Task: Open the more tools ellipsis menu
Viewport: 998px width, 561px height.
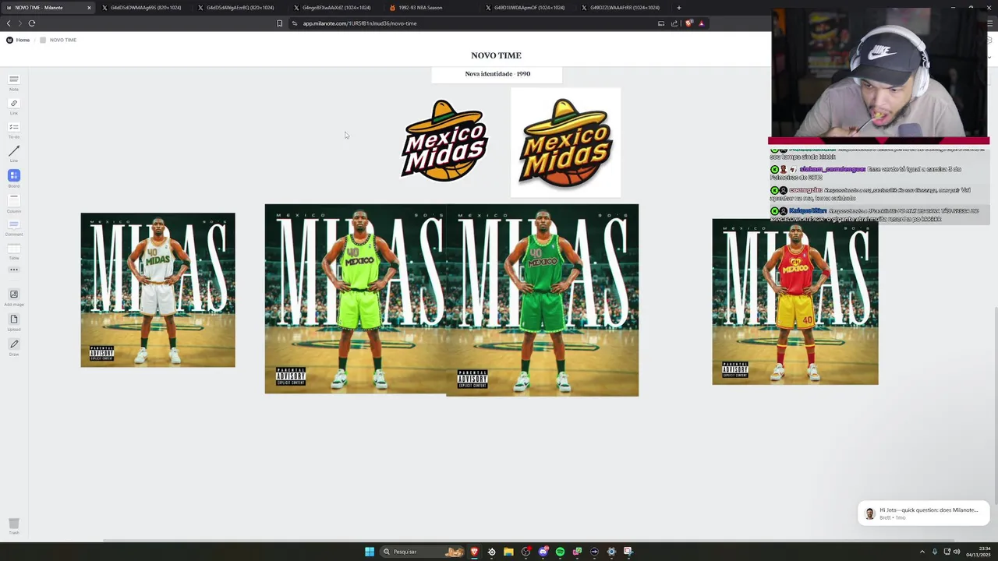Action: coord(14,270)
